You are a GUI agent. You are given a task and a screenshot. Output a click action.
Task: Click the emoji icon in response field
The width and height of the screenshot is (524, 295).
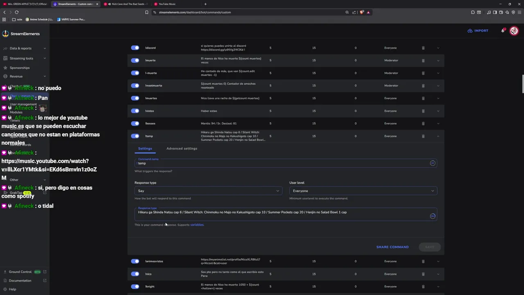(x=432, y=216)
